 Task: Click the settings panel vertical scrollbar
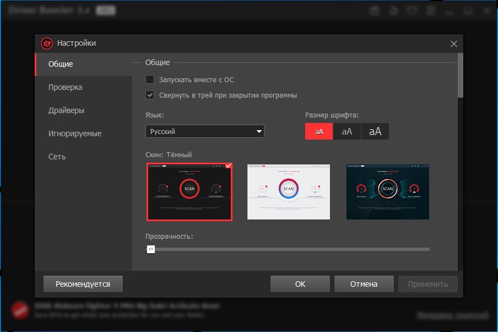[460, 76]
